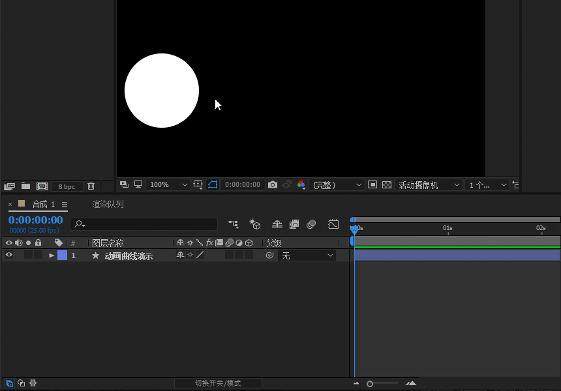The width and height of the screenshot is (561, 391).
Task: Enable motion blur icon in timeline toolbar
Action: click(x=311, y=224)
